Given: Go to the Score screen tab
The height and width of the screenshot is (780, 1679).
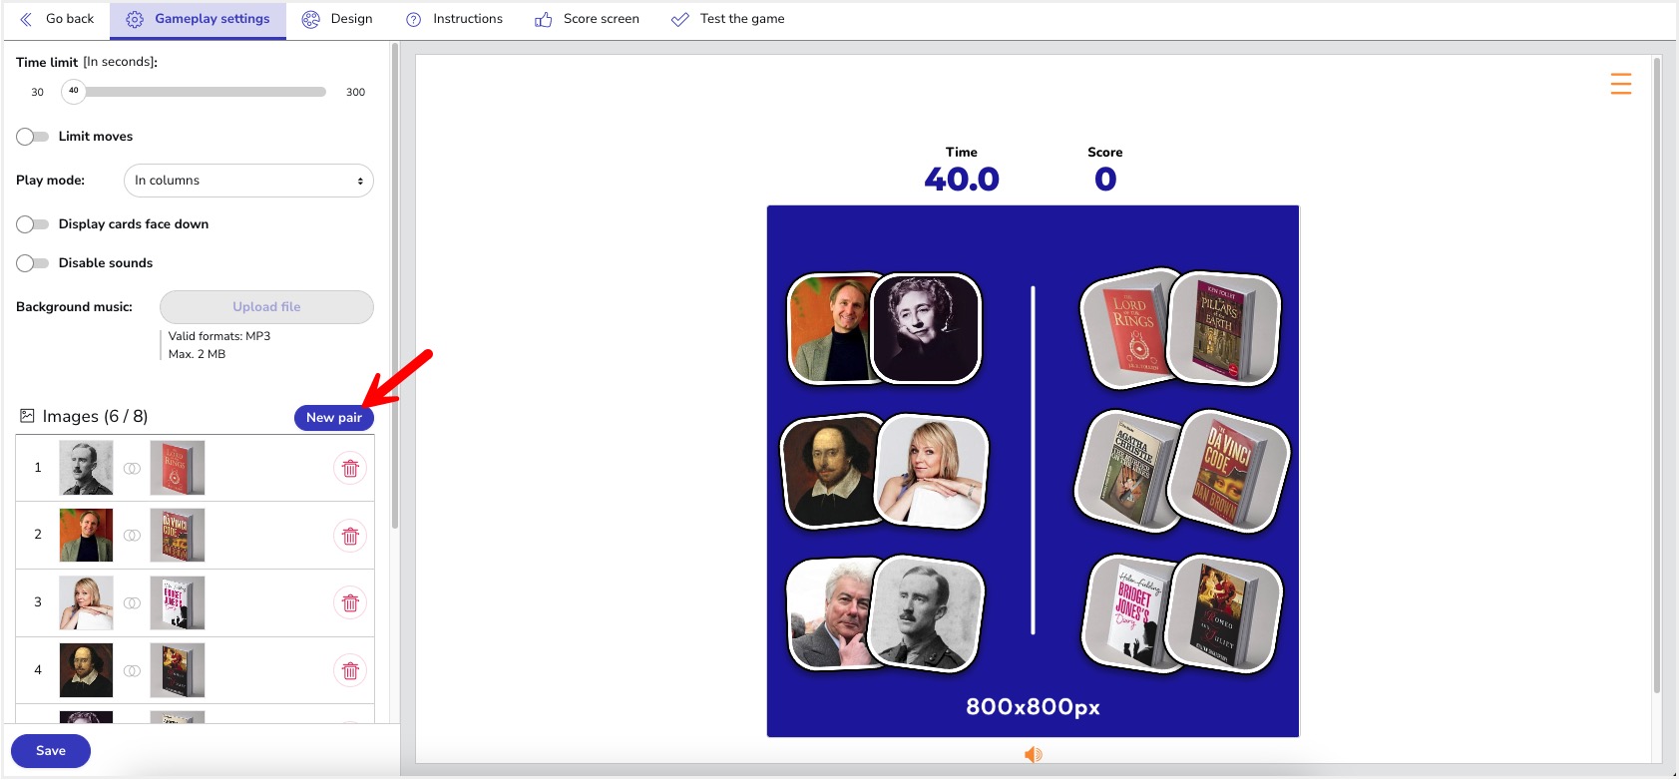Looking at the screenshot, I should (587, 19).
